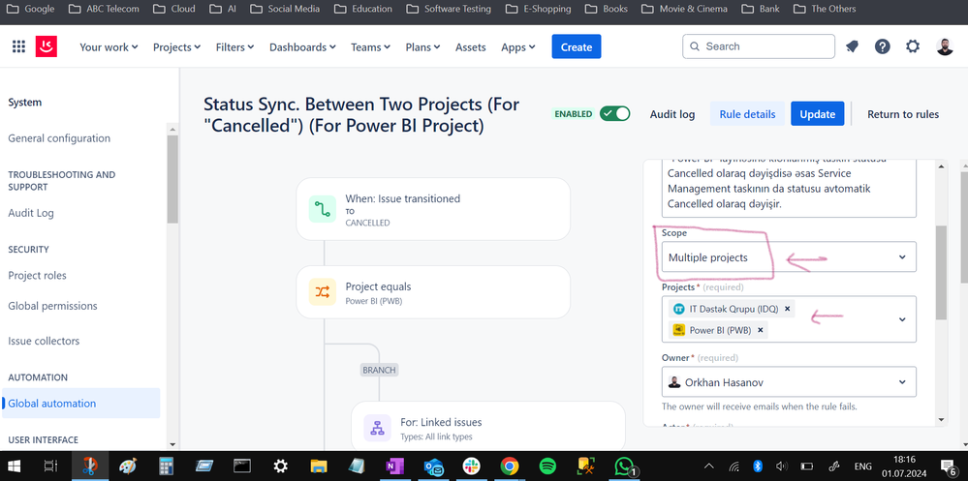Open the app switcher grid icon
Screen dimensions: 968x481
pyautogui.click(x=18, y=46)
